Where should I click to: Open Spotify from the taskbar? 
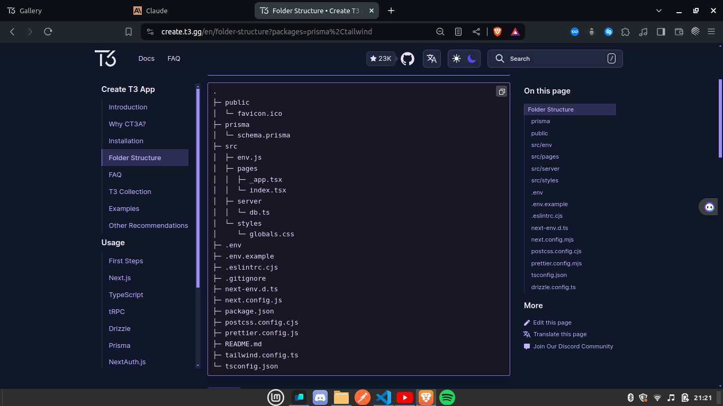point(447,398)
